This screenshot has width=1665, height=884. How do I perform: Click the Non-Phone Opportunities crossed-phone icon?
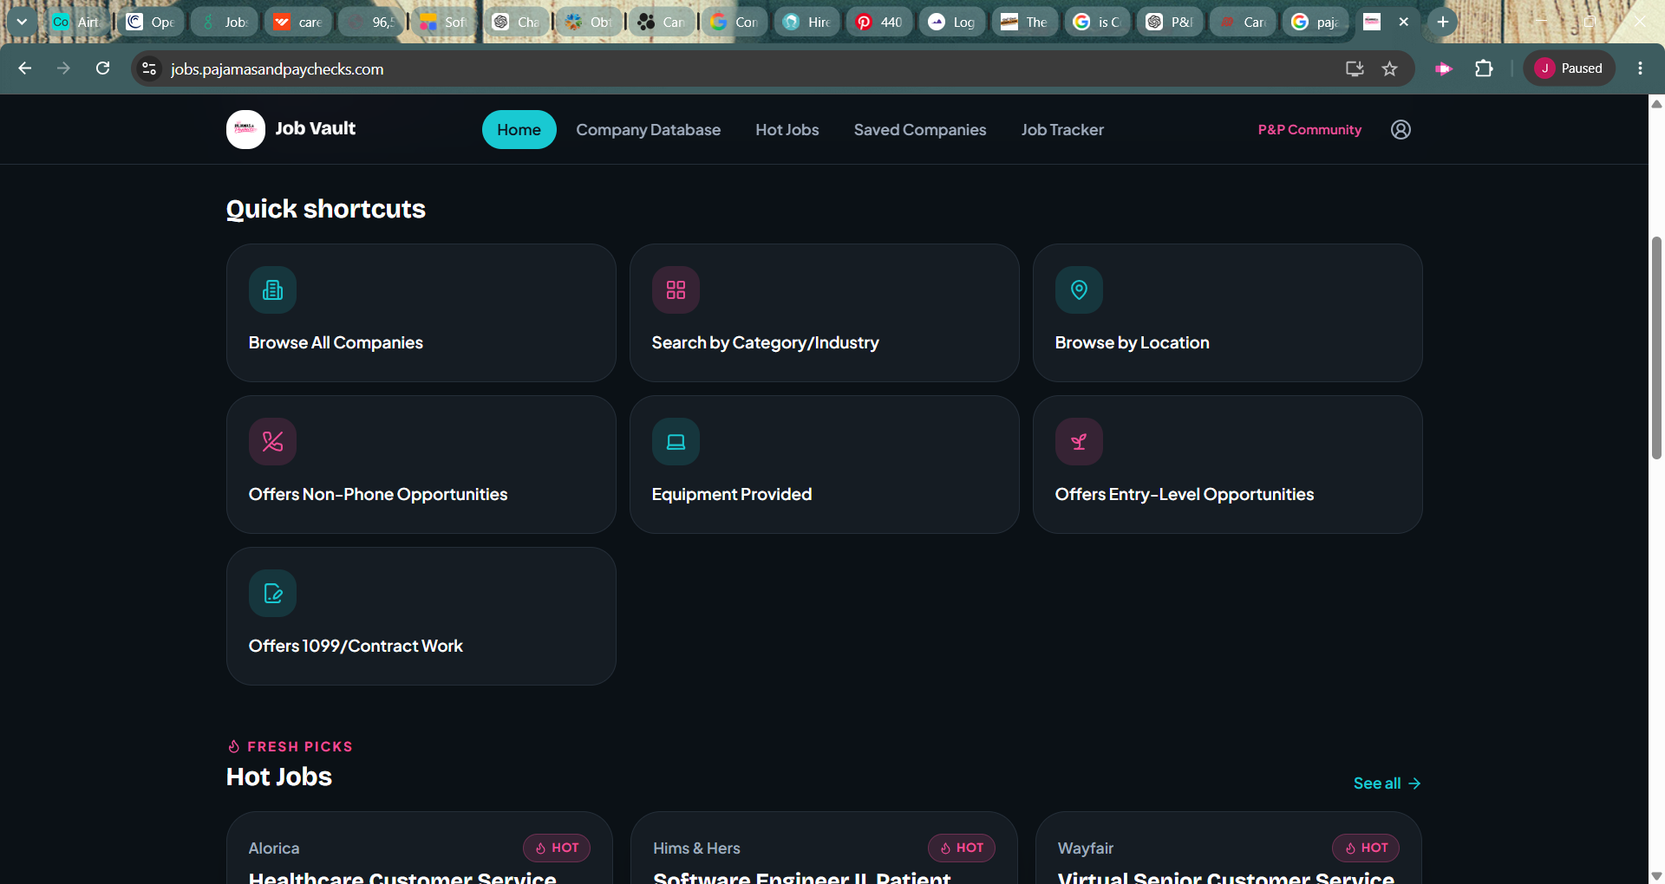272,442
